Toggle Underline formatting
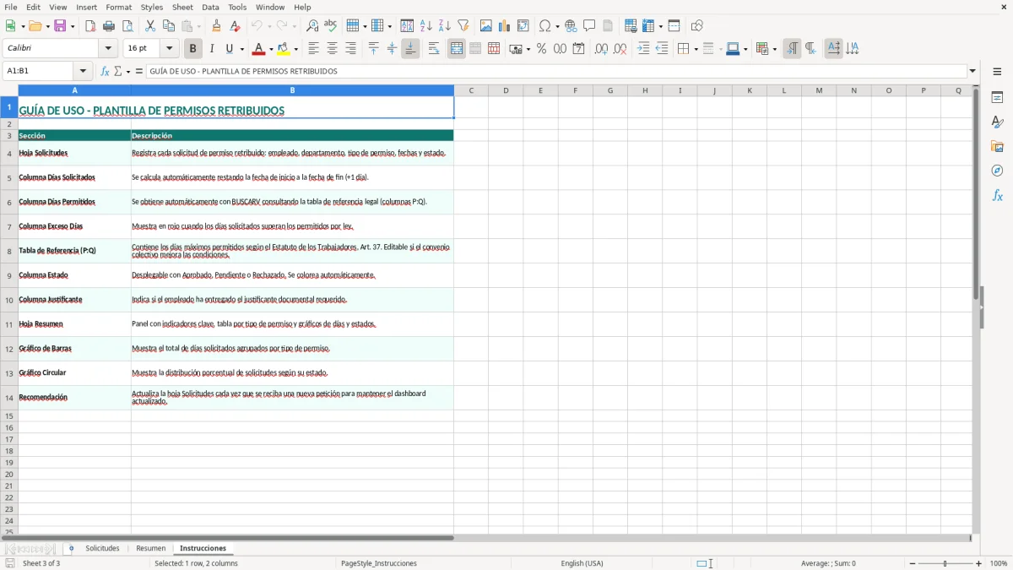The width and height of the screenshot is (1013, 570). (x=229, y=49)
